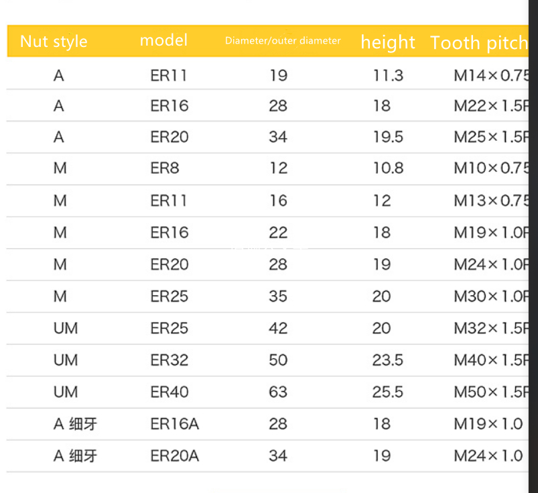The height and width of the screenshot is (493, 538).
Task: Click the ER8 model cell
Action: [x=165, y=168]
